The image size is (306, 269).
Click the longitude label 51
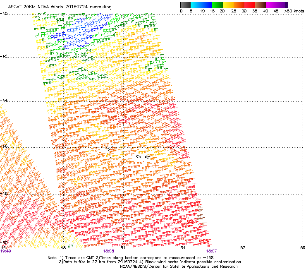click(x=123, y=248)
